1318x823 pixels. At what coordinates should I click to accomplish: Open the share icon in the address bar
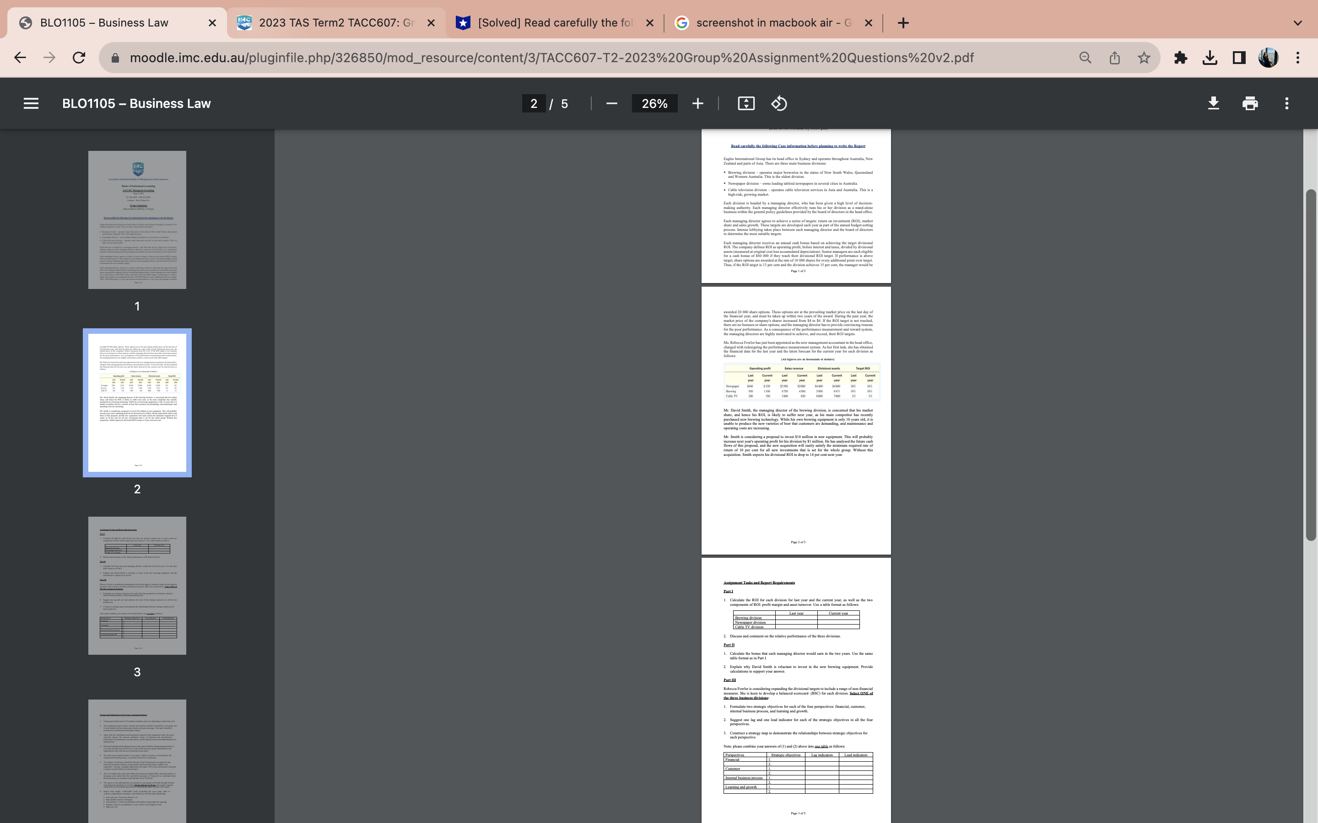[x=1114, y=57]
